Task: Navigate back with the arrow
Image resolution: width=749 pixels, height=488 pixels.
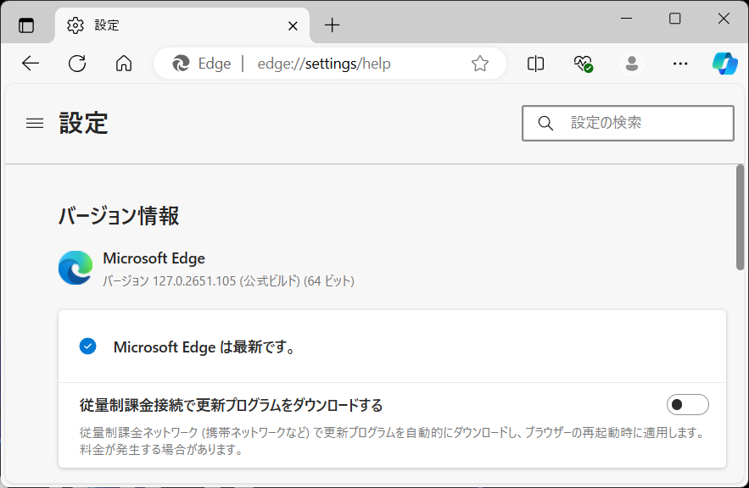Action: coord(31,63)
